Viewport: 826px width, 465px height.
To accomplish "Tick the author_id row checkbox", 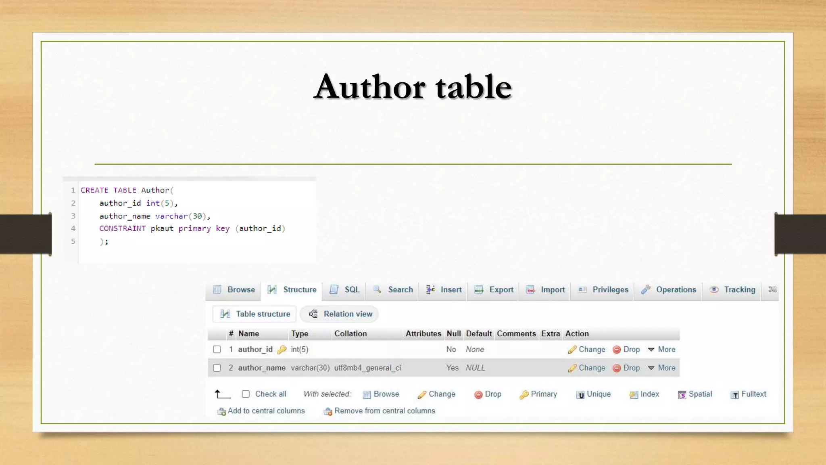I will [x=217, y=350].
